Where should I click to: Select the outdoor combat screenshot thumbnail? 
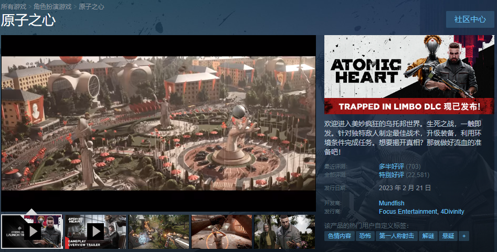158,232
